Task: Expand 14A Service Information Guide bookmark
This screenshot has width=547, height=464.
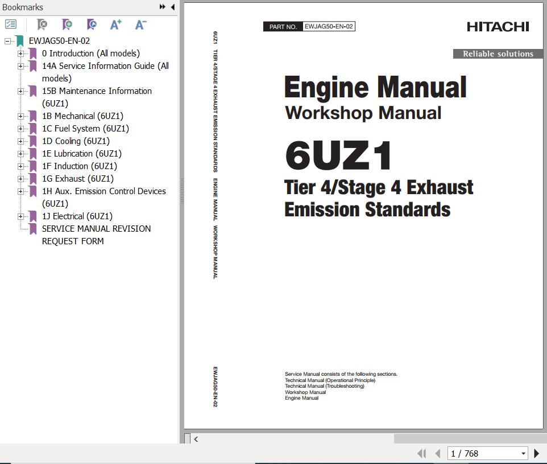Action: tap(20, 67)
